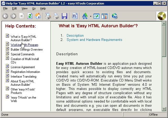Minimize the help window
This screenshot has width=168, height=118.
(x=155, y=3)
